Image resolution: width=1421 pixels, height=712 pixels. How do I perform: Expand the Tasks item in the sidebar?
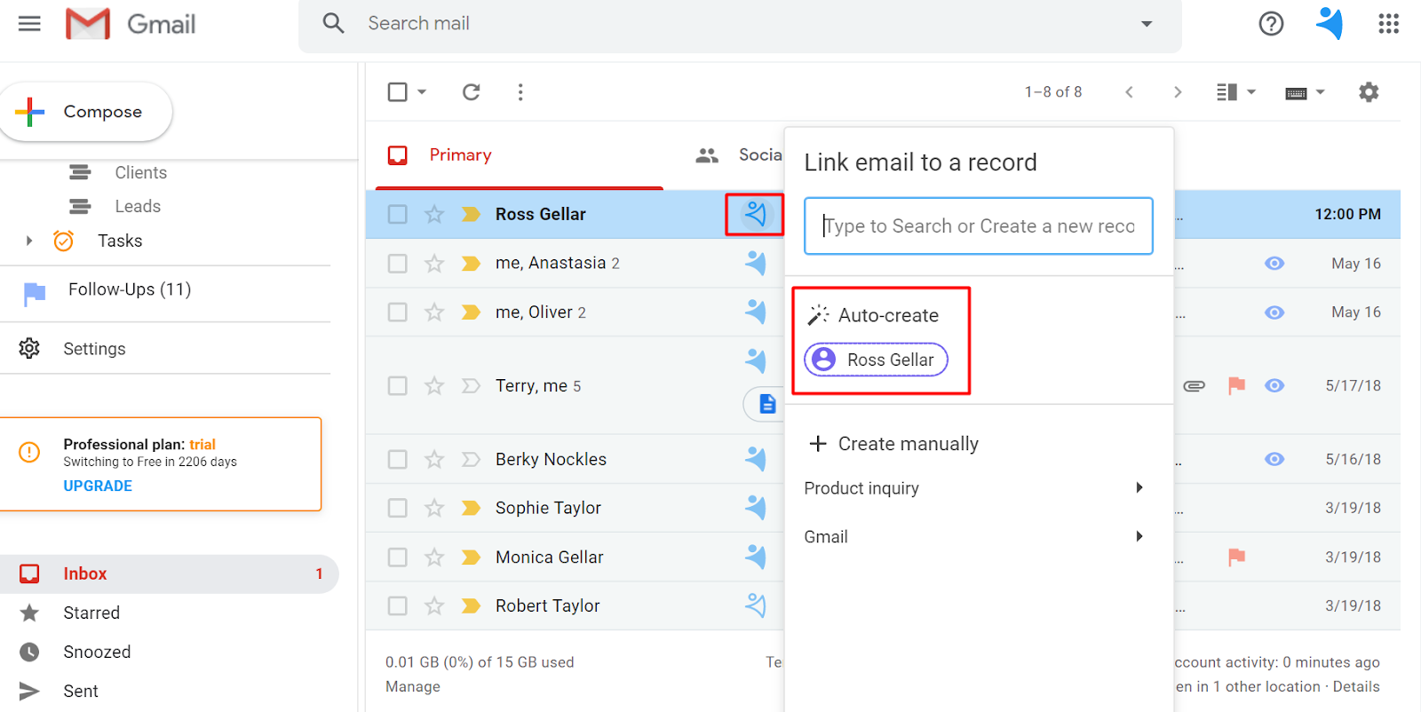pos(29,241)
